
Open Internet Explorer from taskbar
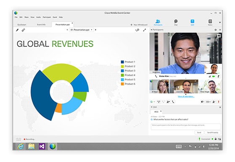tap(21, 146)
